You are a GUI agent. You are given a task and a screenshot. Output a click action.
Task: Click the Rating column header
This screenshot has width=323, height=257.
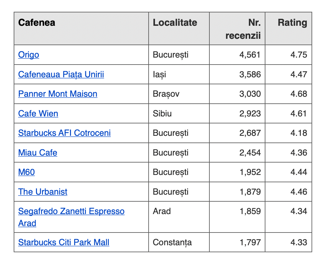pos(292,23)
